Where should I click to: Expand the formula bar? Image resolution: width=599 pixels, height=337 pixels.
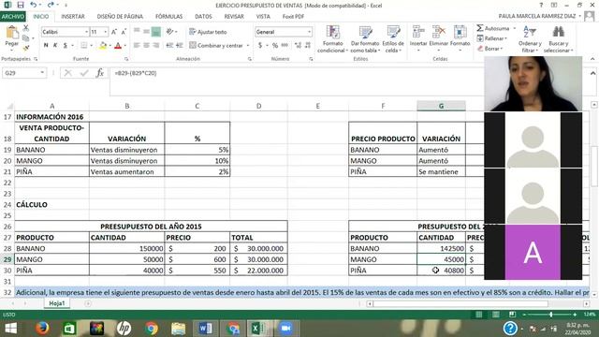tap(592, 73)
